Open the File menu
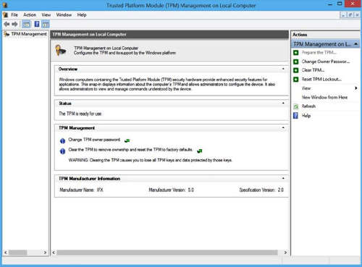 [14, 15]
